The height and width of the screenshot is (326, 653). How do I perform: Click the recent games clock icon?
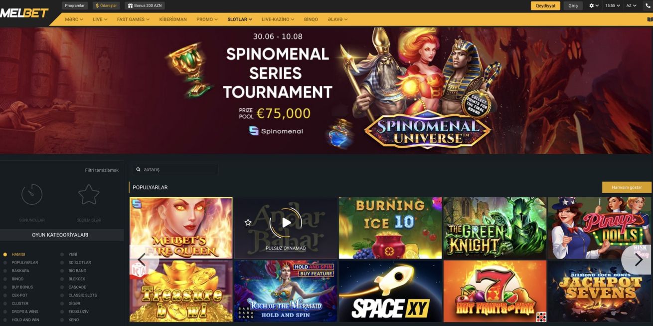[x=32, y=194]
